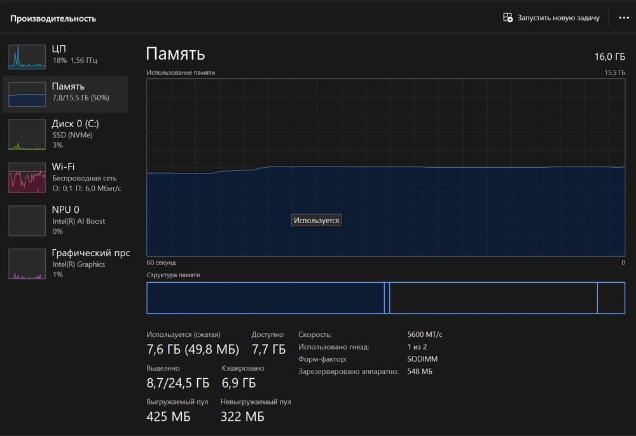Click the SODIMM form factor value
The image size is (636, 436).
tap(422, 359)
